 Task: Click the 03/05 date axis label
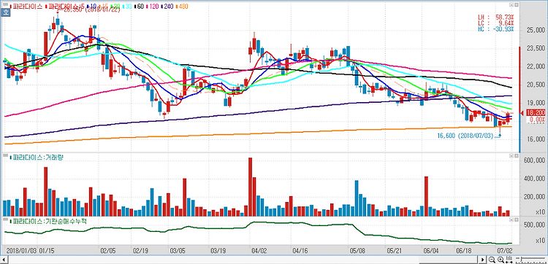pyautogui.click(x=178, y=251)
